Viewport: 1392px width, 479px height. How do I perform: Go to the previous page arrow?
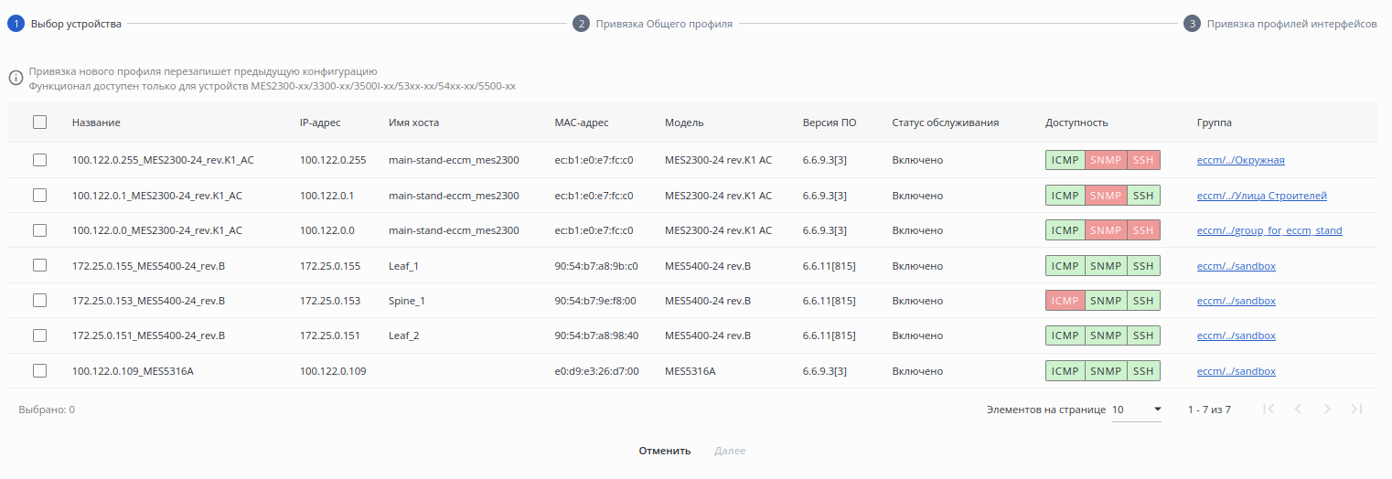[1298, 410]
